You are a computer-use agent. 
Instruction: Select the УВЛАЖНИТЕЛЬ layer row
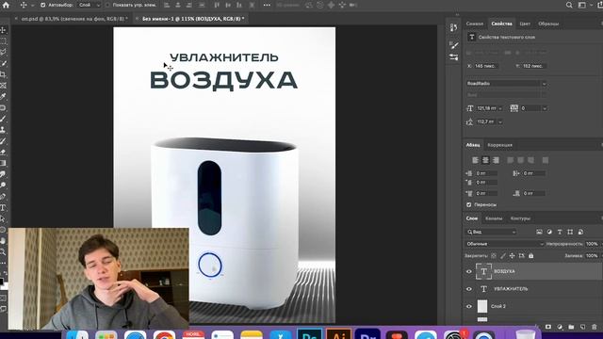point(532,289)
